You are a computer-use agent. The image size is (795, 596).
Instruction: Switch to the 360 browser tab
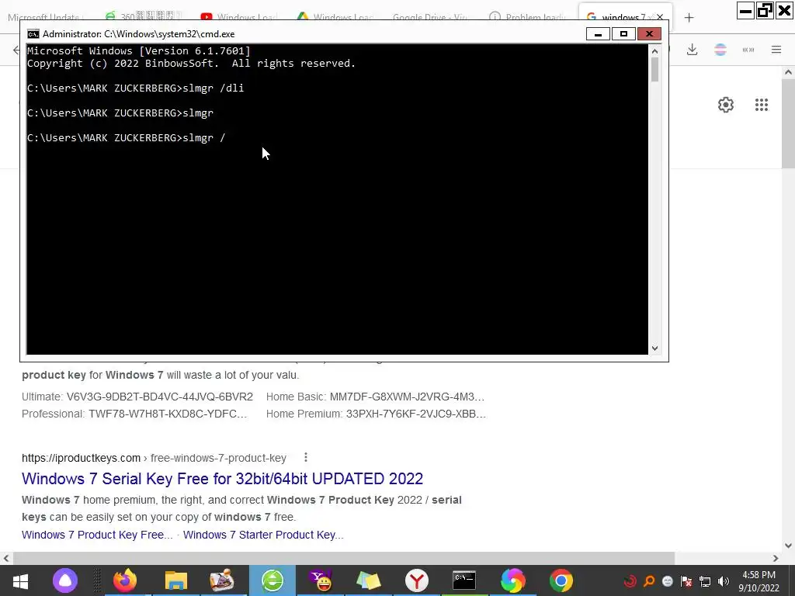pos(142,17)
